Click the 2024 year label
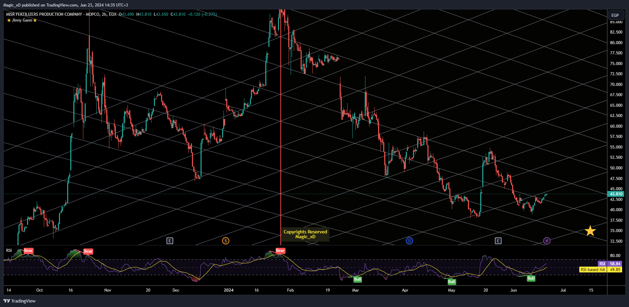The image size is (629, 307). coord(229,290)
